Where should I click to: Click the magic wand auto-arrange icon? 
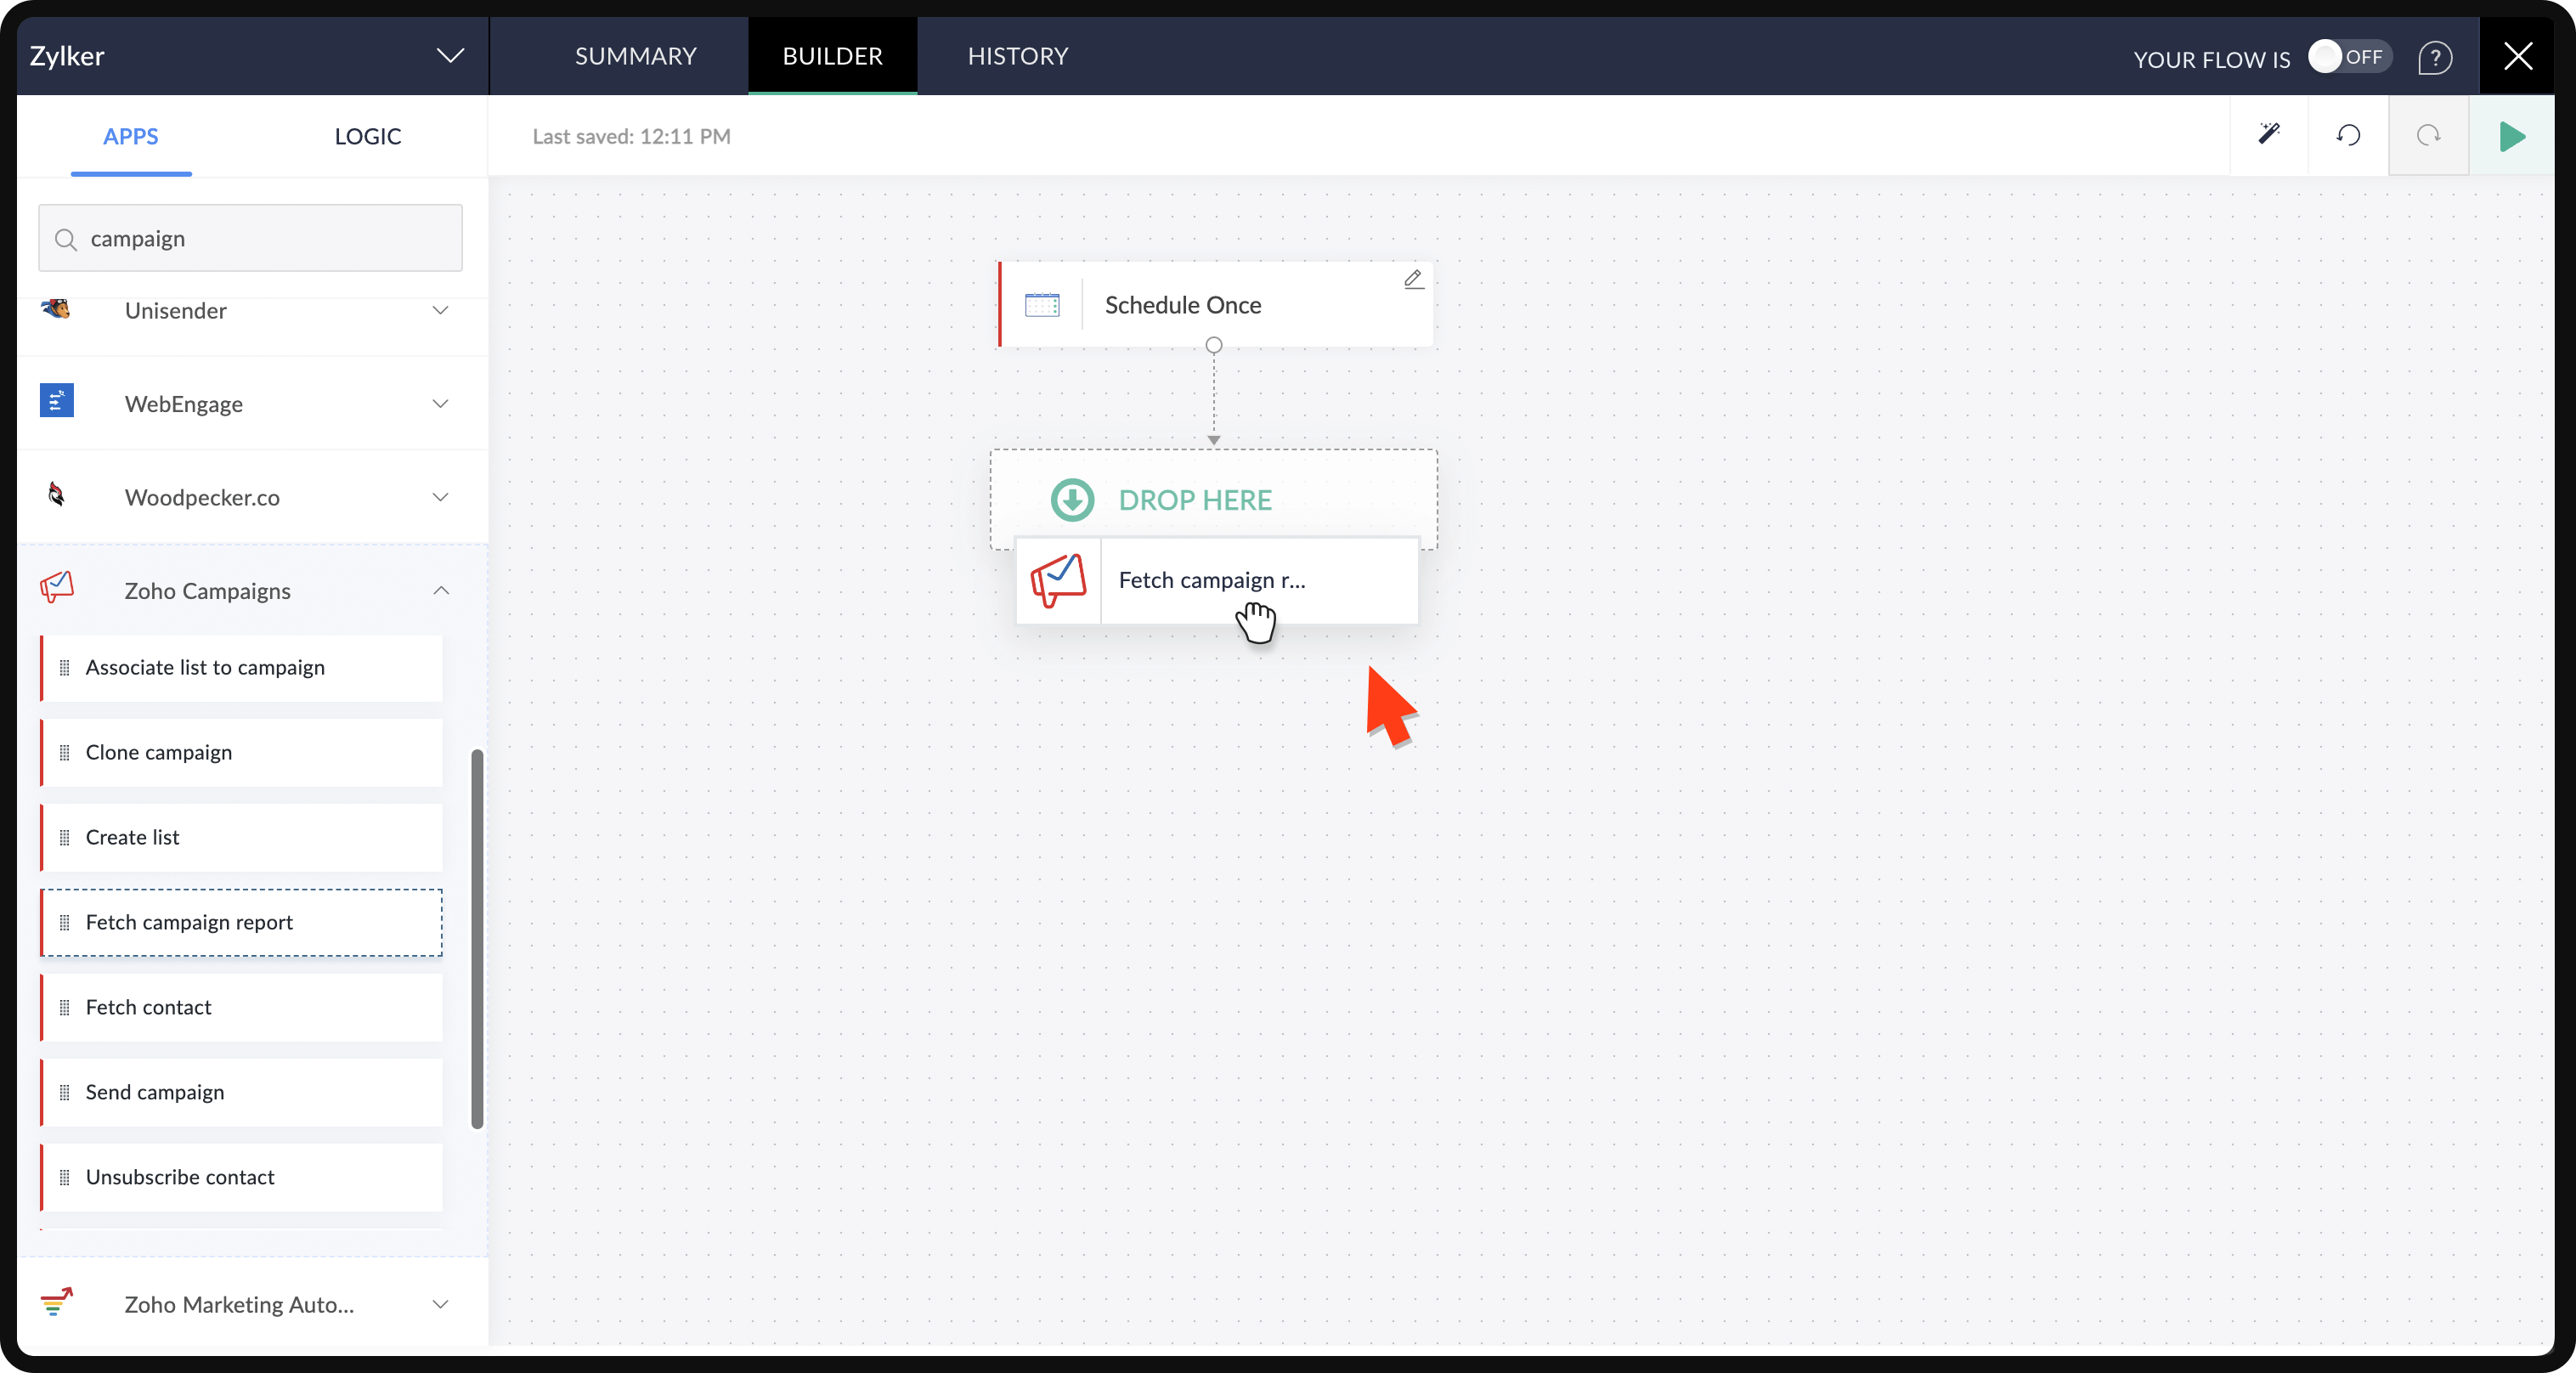pyautogui.click(x=2269, y=135)
